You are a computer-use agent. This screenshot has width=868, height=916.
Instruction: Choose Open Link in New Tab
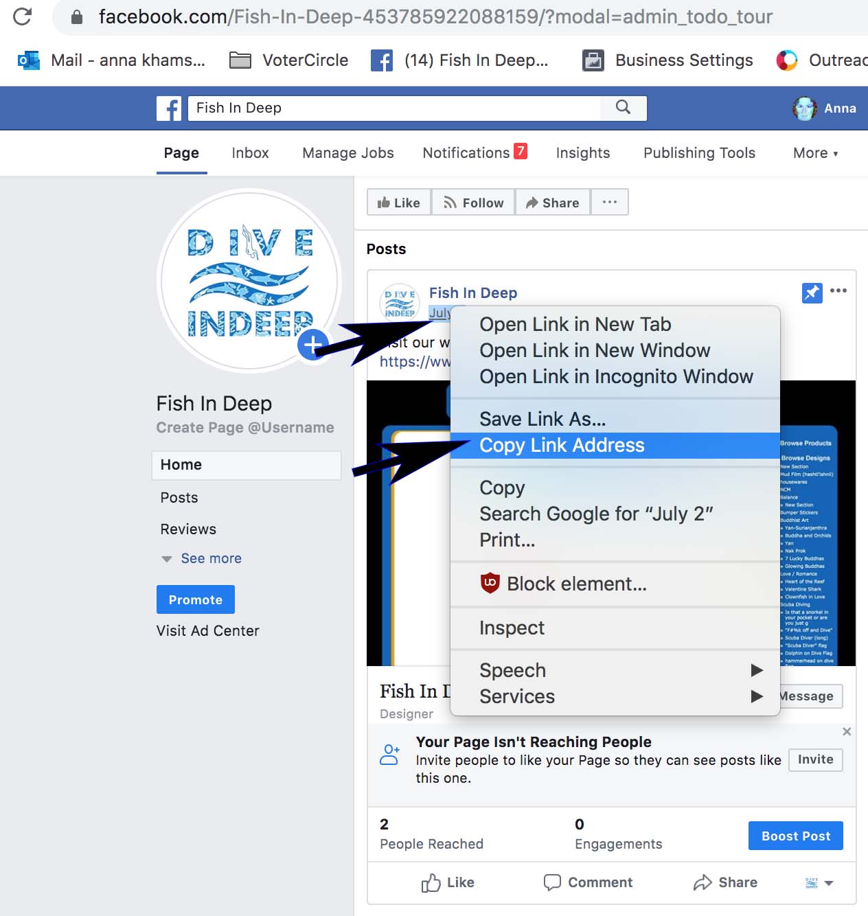pos(615,324)
